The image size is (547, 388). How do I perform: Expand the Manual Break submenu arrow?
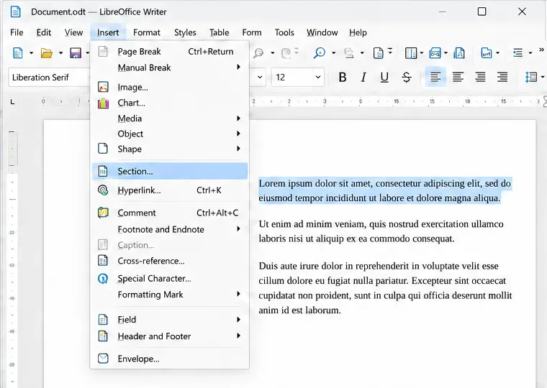239,67
